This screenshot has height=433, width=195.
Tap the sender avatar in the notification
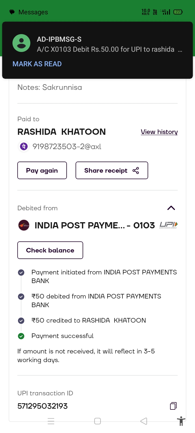point(21,43)
